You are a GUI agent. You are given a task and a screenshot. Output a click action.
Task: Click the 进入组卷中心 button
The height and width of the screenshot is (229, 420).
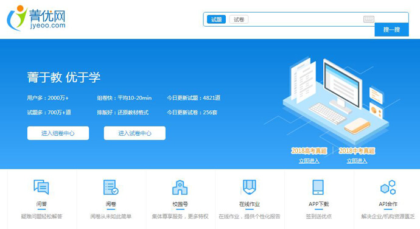[x=58, y=133]
